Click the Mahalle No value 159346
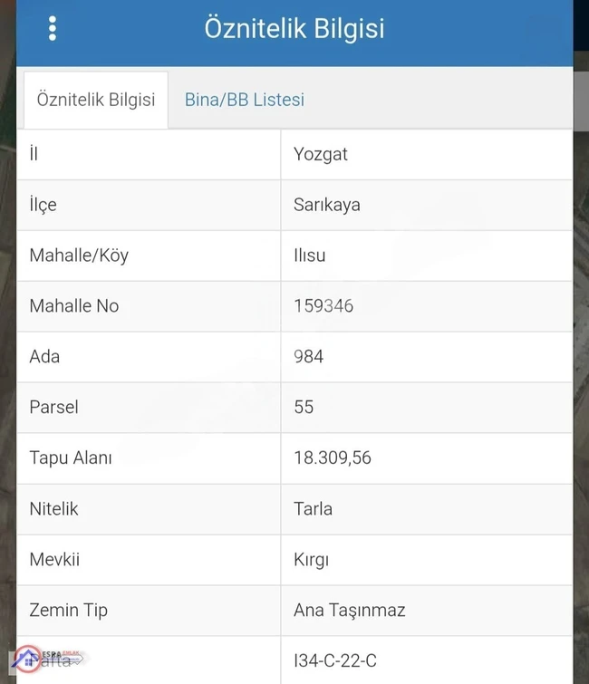This screenshot has width=589, height=684. coord(323,306)
